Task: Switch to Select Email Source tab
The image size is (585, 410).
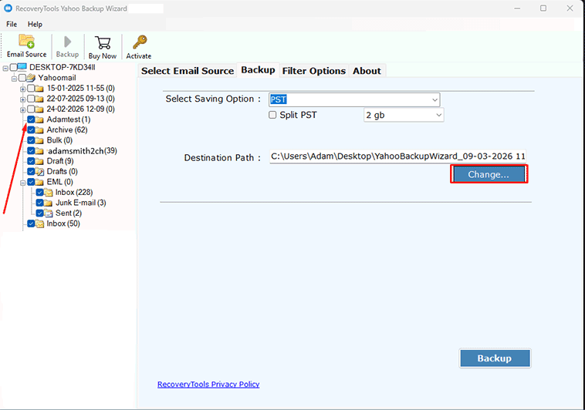Action: coord(188,71)
